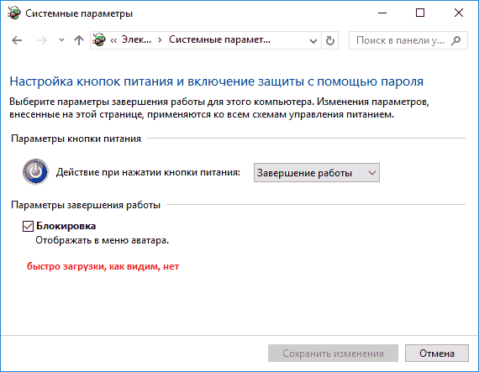Select the Системные парамет... breadcrumb item
The image size is (479, 372).
coord(219,39)
